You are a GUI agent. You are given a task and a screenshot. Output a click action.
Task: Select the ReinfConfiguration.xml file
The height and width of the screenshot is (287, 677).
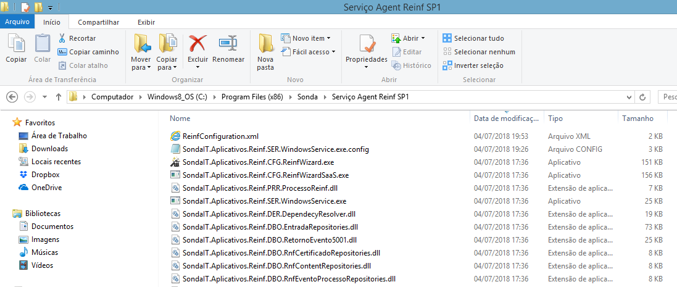(x=220, y=136)
